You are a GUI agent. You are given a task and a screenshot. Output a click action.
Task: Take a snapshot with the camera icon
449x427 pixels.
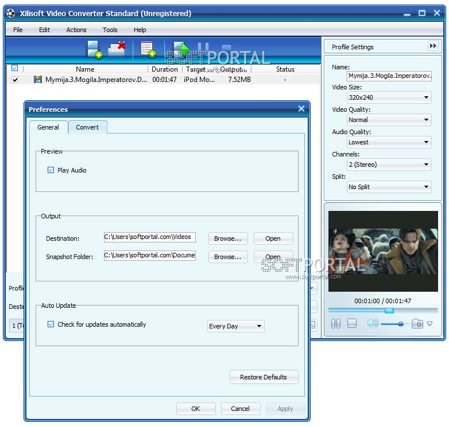coord(417,323)
